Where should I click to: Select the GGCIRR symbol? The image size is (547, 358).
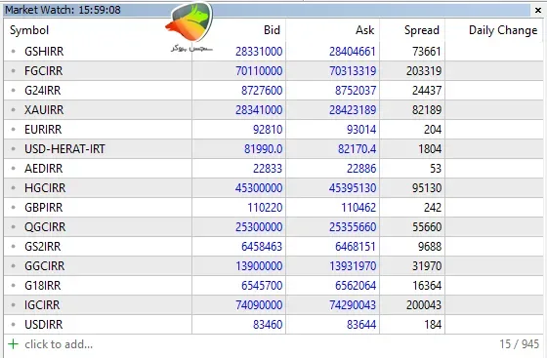pos(44,266)
